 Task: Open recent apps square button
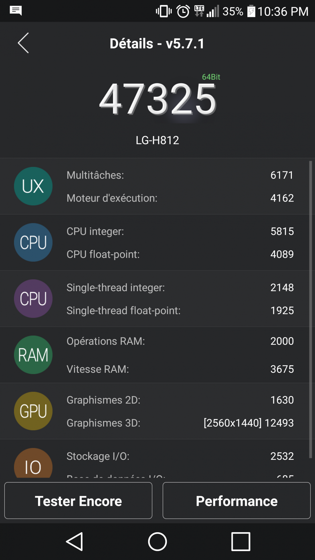241,541
